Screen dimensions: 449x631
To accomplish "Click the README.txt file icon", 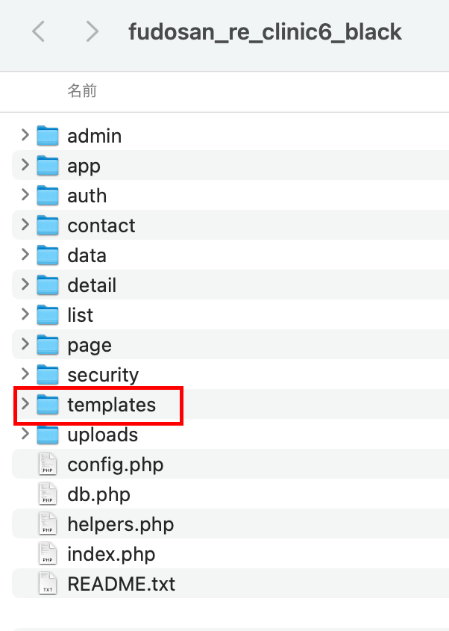I will pyautogui.click(x=48, y=584).
